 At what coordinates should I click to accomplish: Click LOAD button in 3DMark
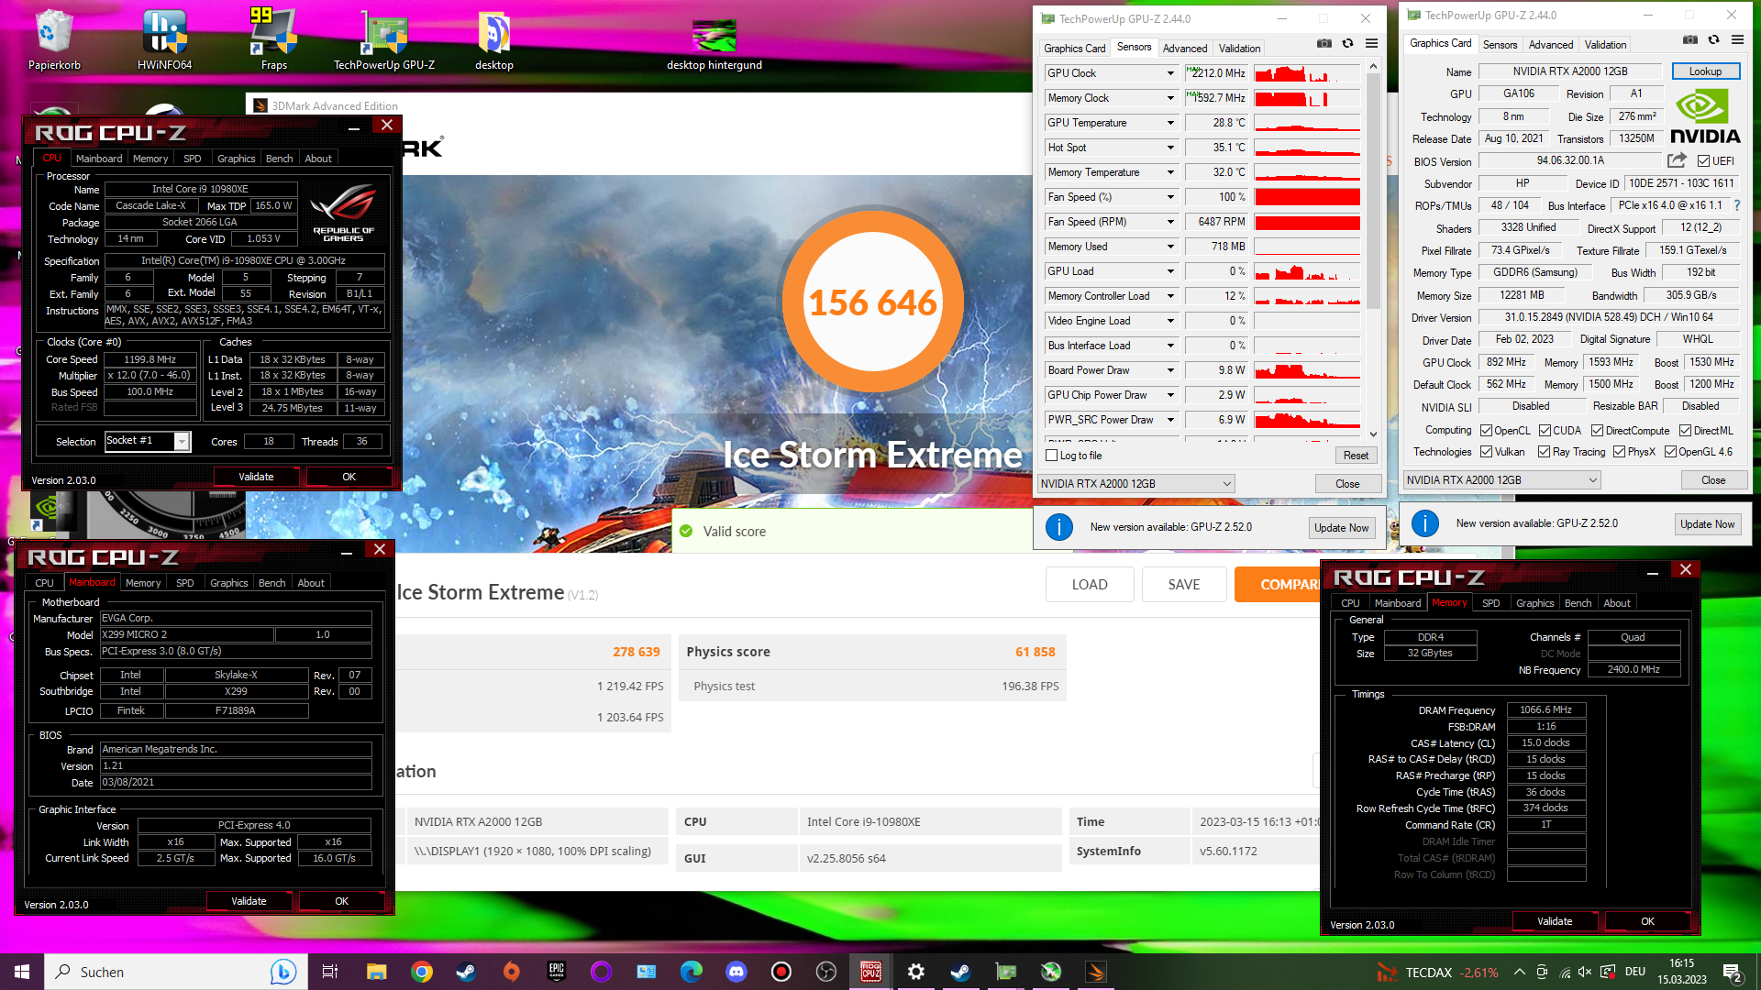(x=1090, y=585)
